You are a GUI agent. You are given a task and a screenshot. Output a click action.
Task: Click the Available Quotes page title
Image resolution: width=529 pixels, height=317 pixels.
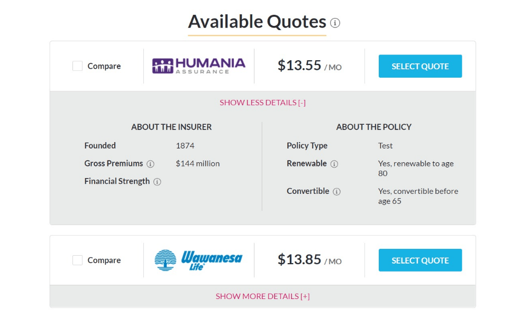tap(258, 22)
